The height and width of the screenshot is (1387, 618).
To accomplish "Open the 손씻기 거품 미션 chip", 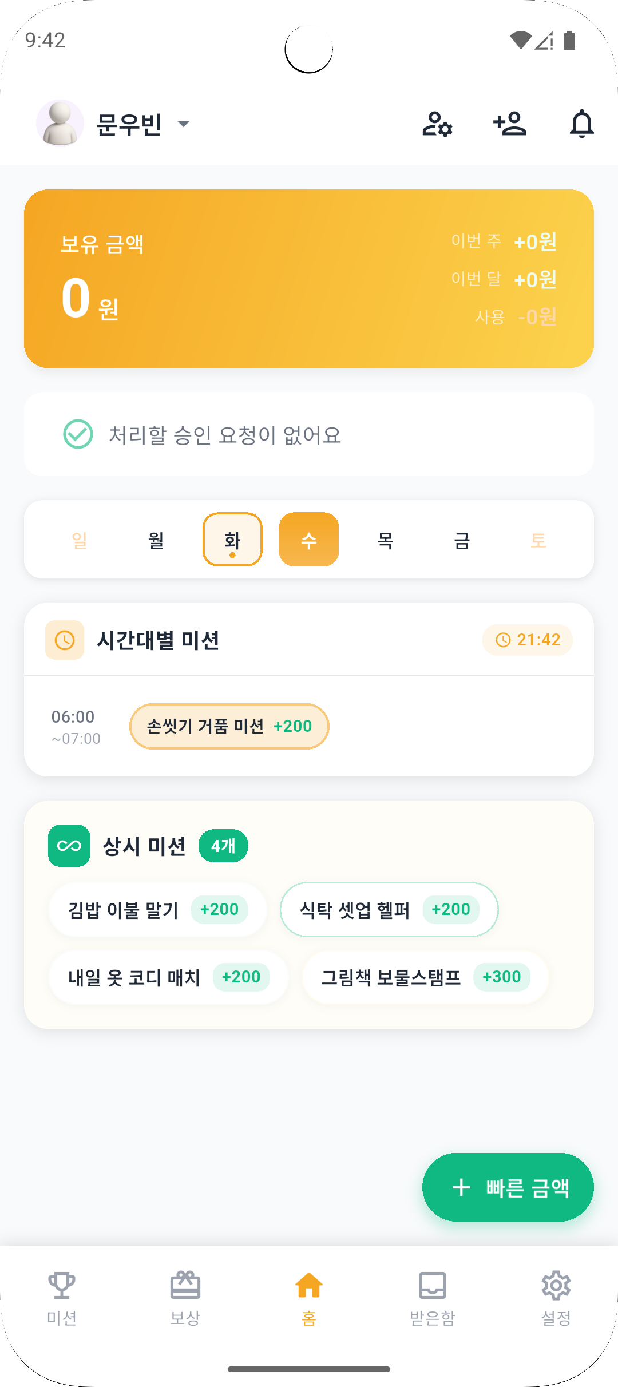I will (x=229, y=726).
